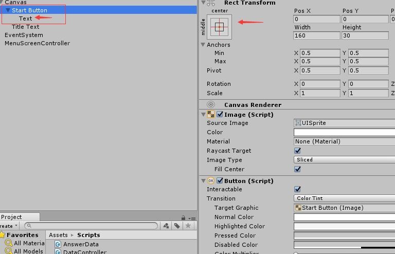This screenshot has width=395, height=254.
Task: Click Assets in the breadcrumb path
Action: tap(58, 235)
